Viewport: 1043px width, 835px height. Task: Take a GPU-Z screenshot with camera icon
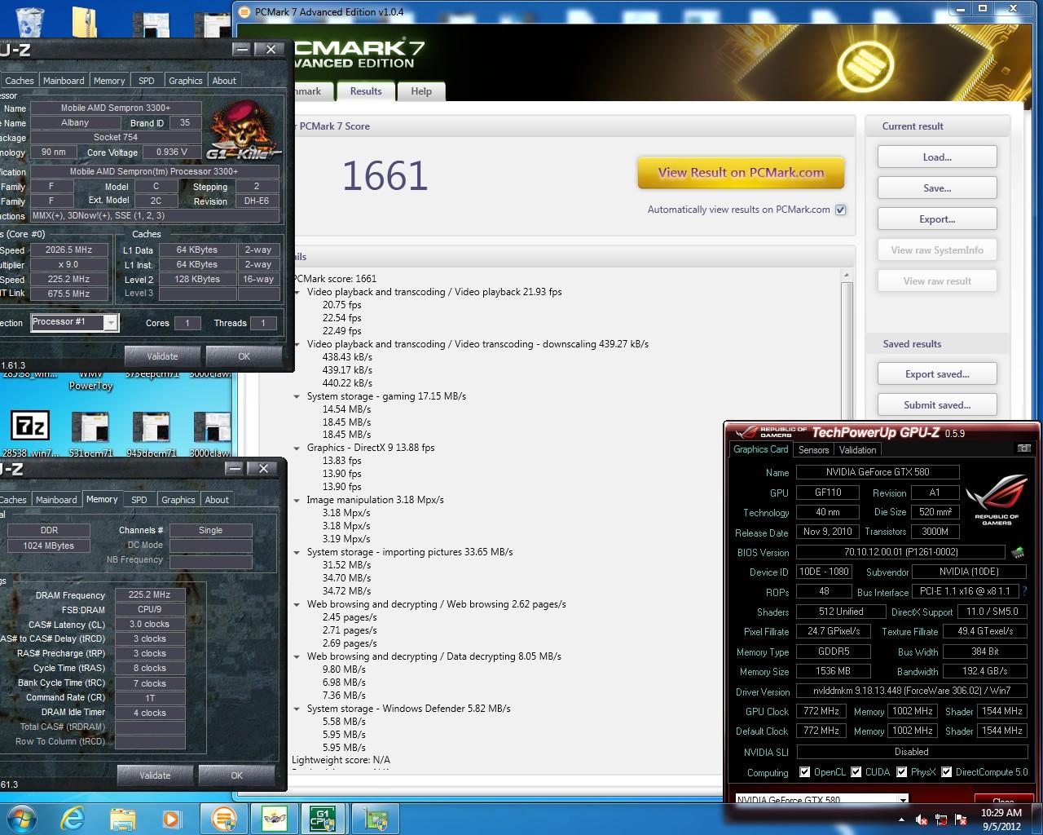click(x=1024, y=448)
